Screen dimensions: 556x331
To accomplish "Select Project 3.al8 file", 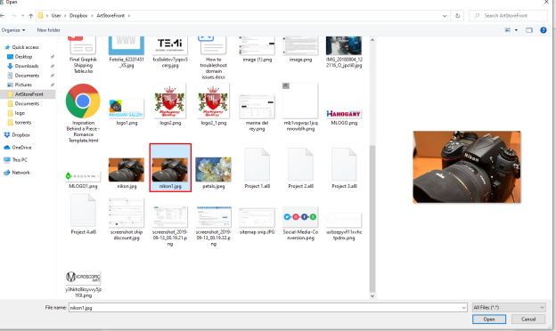I will click(344, 168).
